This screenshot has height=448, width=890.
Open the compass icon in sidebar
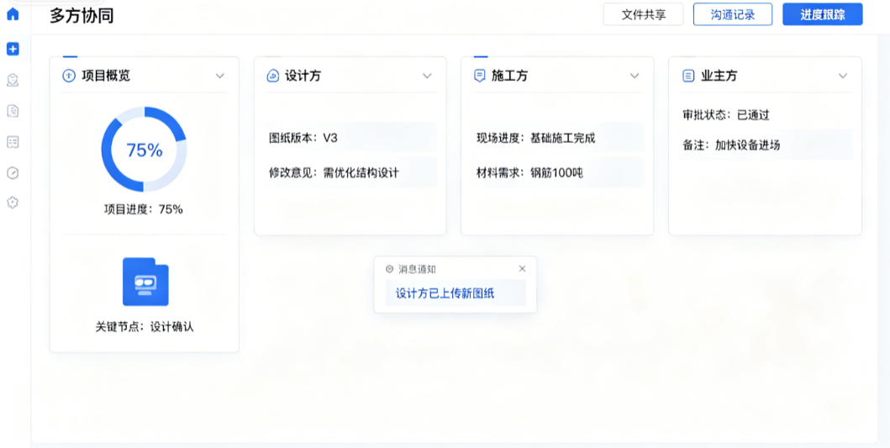13,172
